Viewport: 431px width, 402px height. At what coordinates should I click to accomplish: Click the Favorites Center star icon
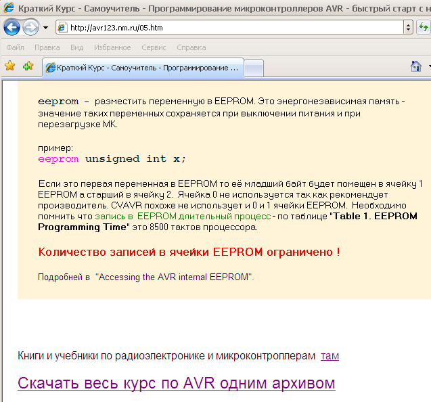[10, 66]
